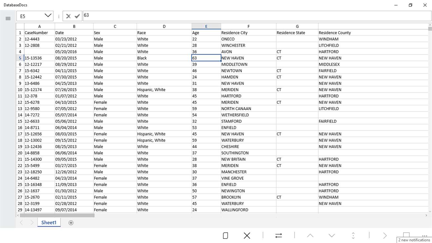This screenshot has height=243, width=432.
Task: Click the swap arrows icon in bottom toolbar
Action: tap(278, 235)
